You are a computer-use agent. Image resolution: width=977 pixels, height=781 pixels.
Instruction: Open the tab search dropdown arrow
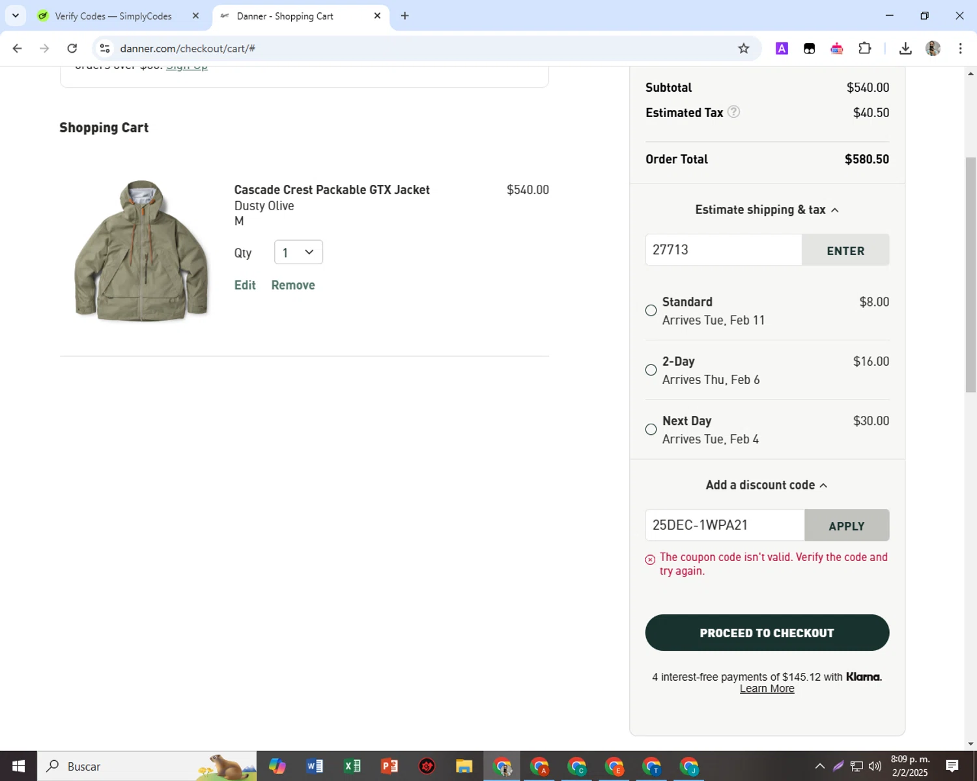16,16
